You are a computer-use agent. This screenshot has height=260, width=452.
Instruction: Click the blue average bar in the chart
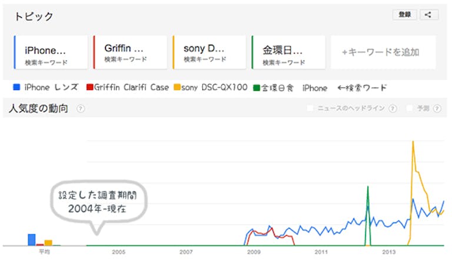32,239
